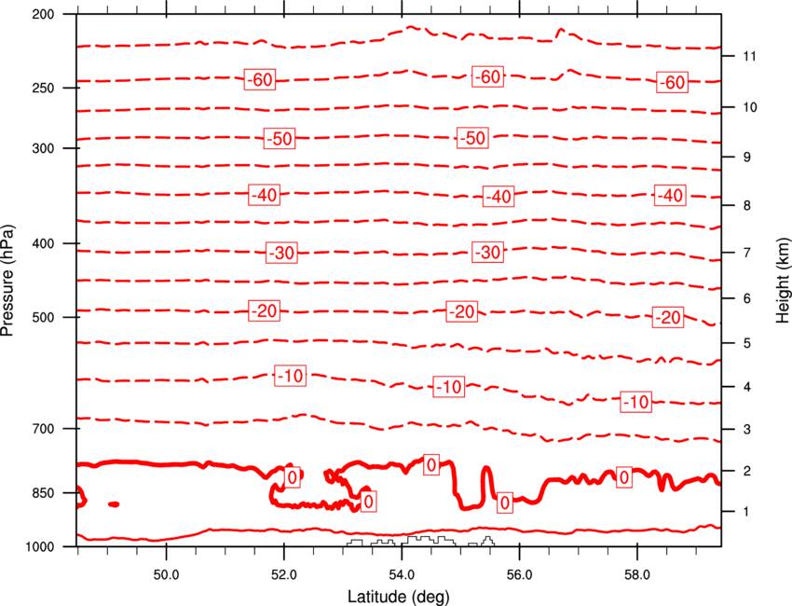The width and height of the screenshot is (792, 606).
Task: Select the 850 pressure tick label
Action: pyautogui.click(x=43, y=493)
